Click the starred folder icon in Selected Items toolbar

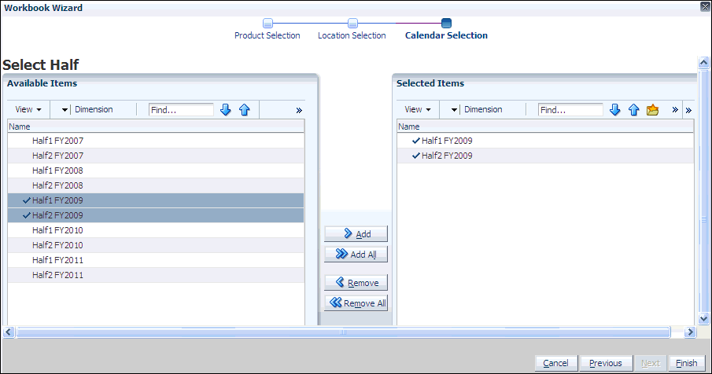click(x=652, y=110)
